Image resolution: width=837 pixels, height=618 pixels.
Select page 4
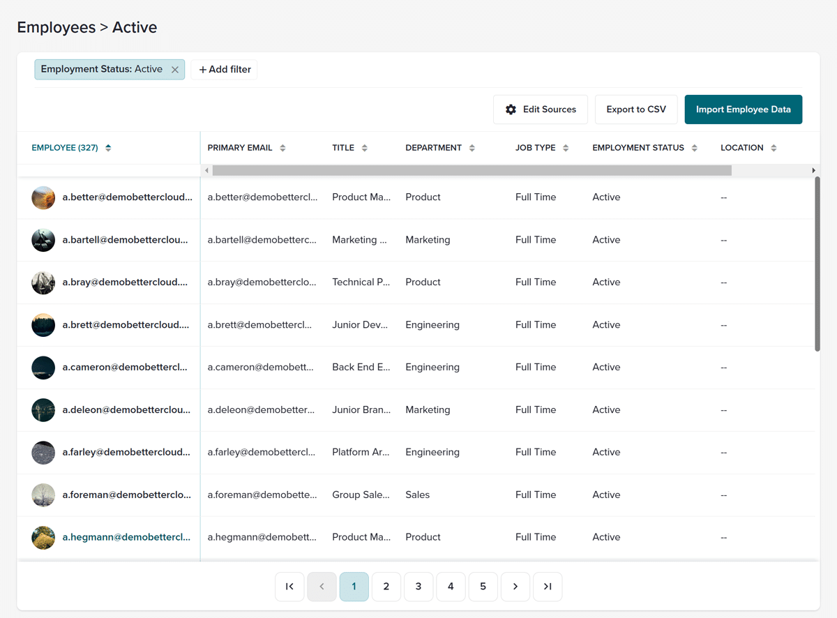[x=451, y=587]
